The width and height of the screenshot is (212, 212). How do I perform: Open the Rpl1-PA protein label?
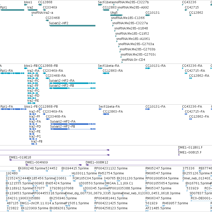pos(7,107)
